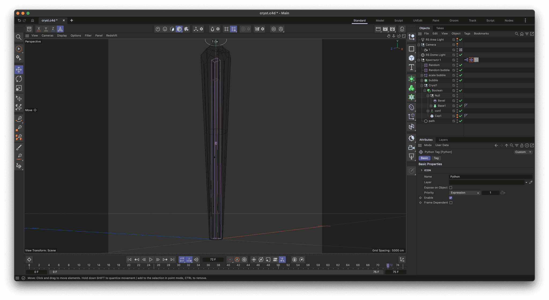
Task: Switch to the Sculpt layout tab
Action: tap(398, 21)
